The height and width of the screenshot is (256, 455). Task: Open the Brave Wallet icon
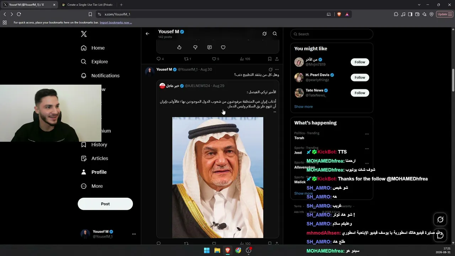pyautogui.click(x=417, y=14)
